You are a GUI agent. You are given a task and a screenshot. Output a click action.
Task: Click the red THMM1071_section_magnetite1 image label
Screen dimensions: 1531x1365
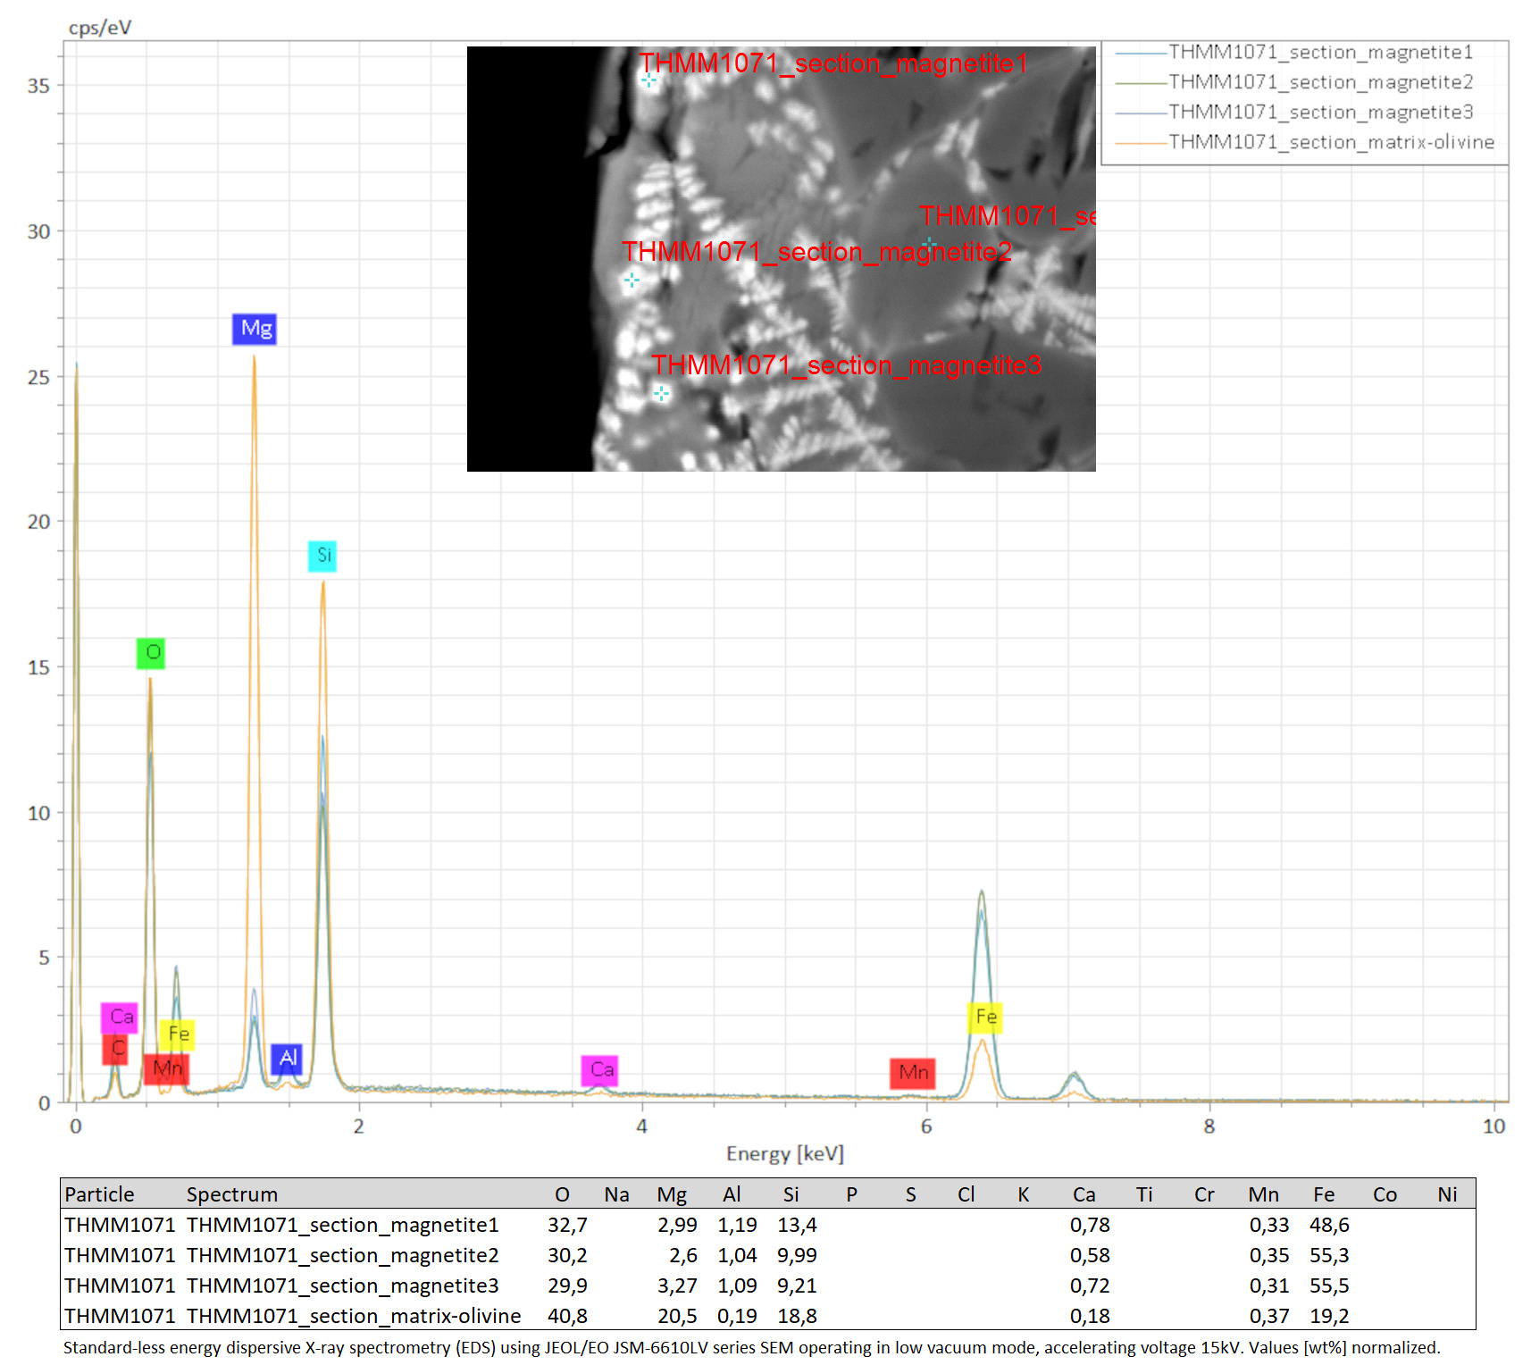point(833,63)
